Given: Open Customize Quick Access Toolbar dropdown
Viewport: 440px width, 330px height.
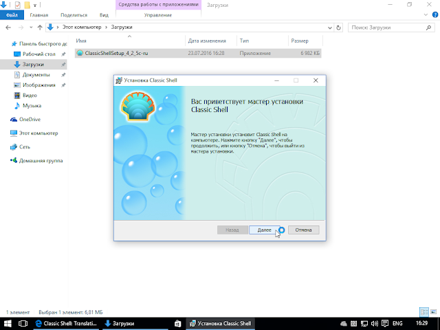Looking at the screenshot, I should 35,5.
